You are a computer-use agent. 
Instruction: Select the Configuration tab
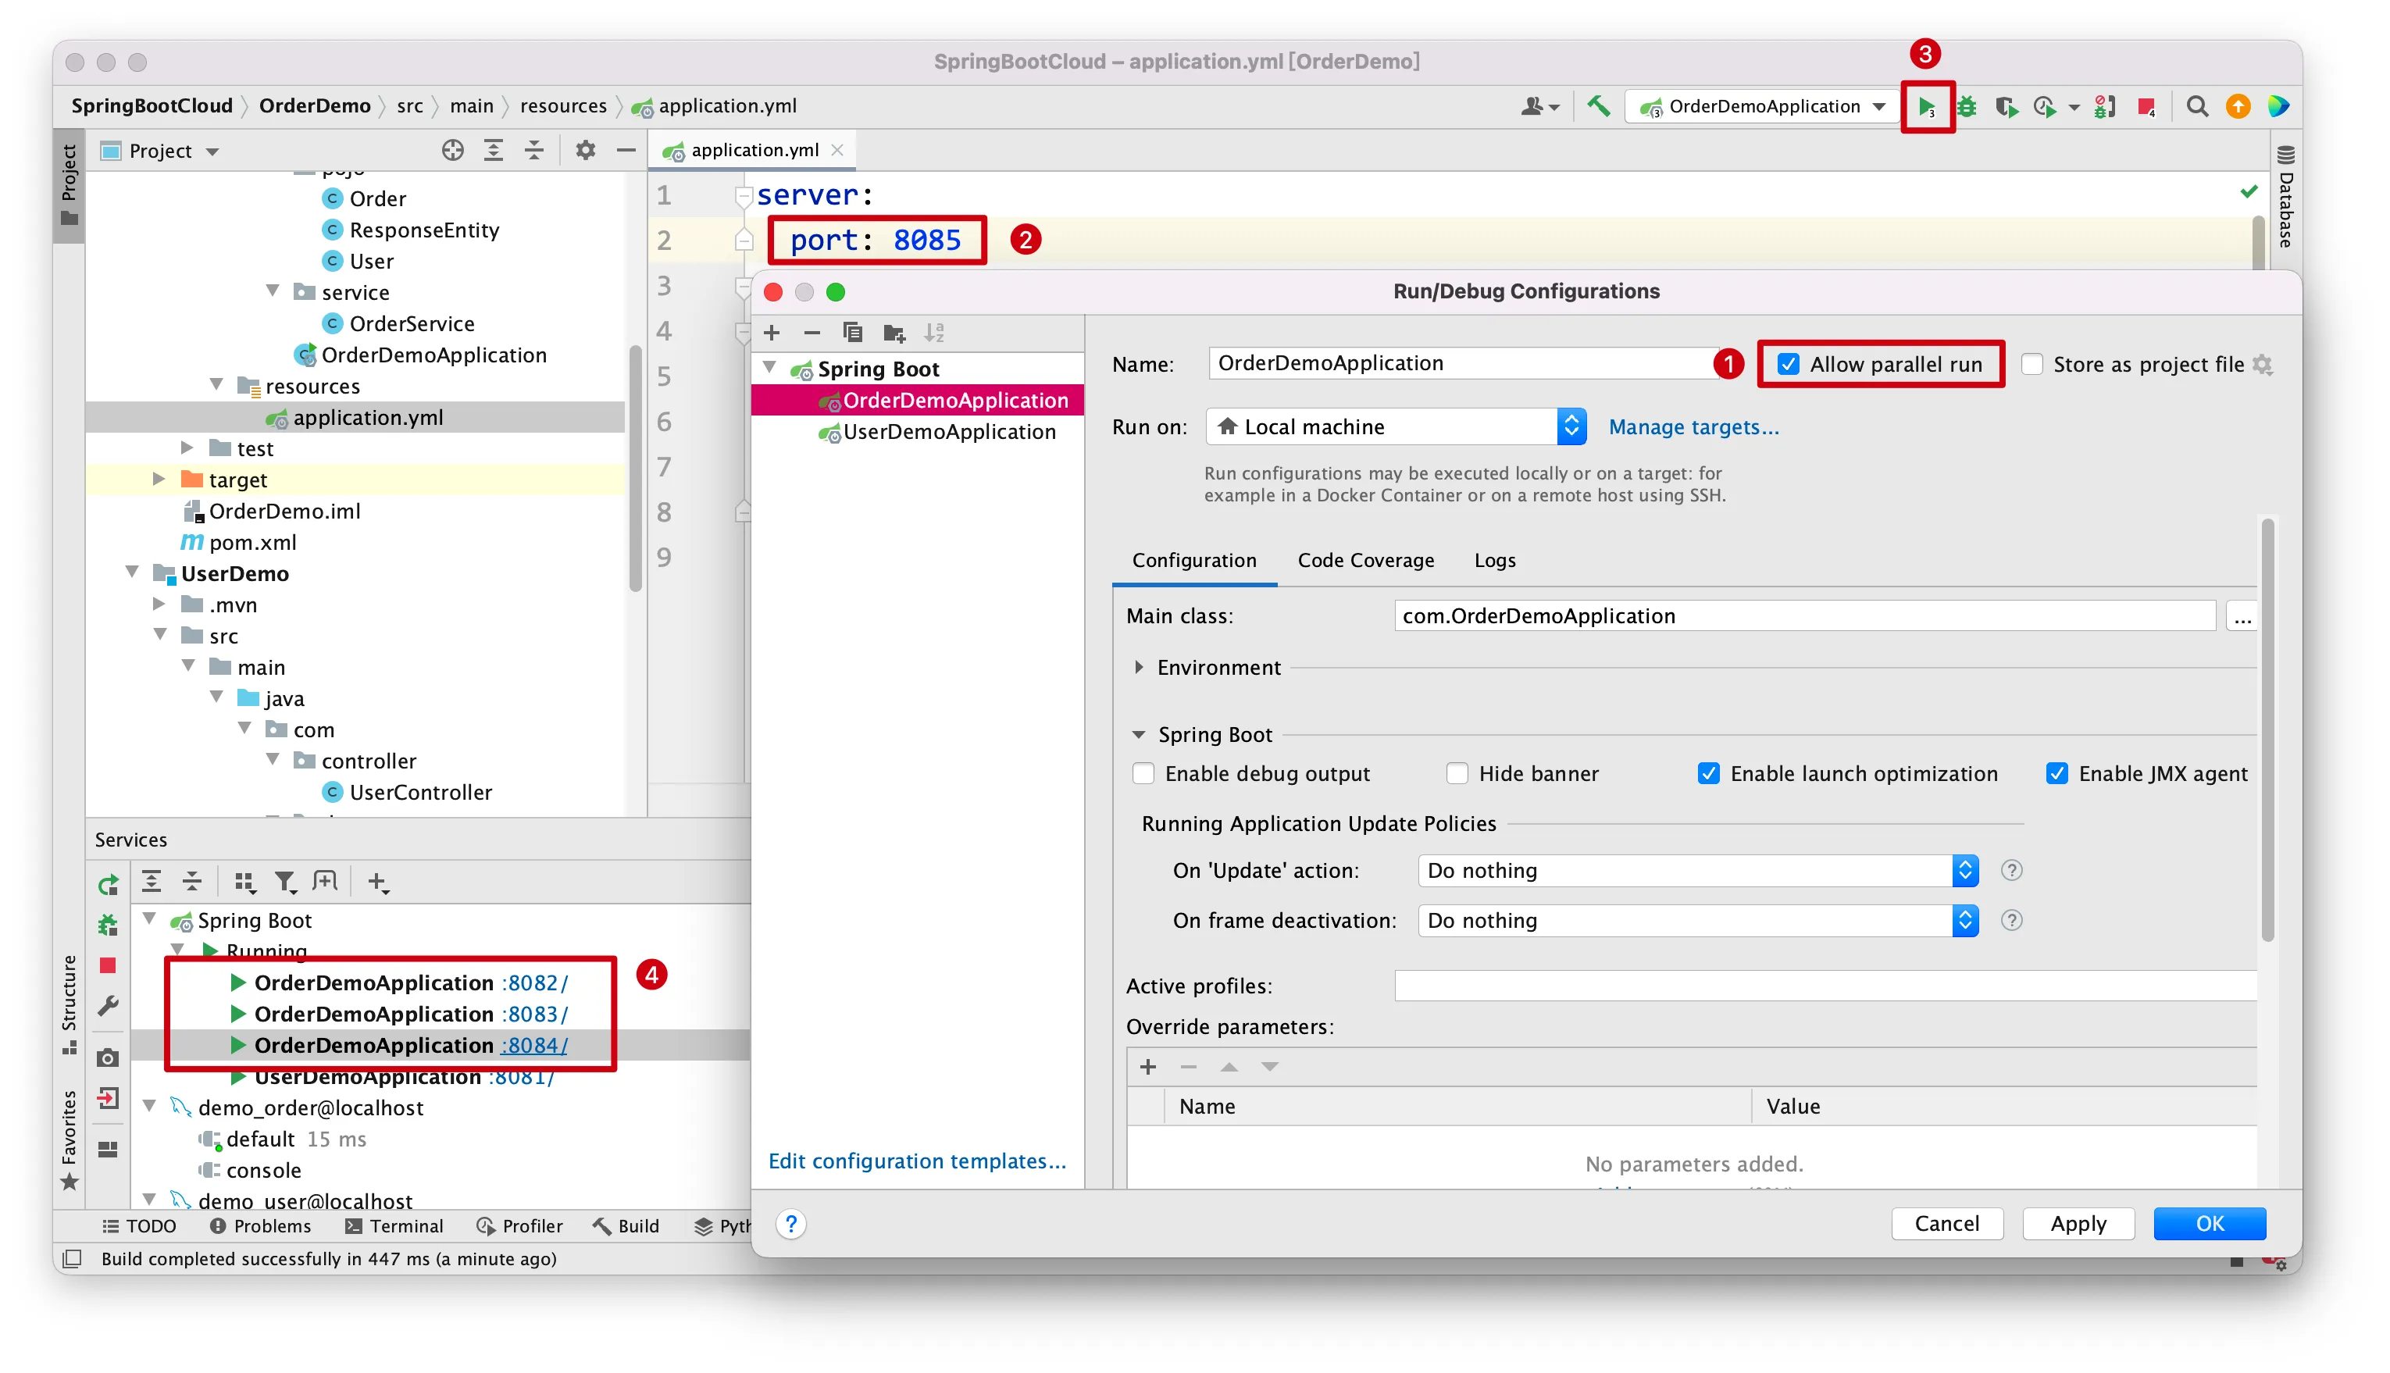[x=1193, y=560]
